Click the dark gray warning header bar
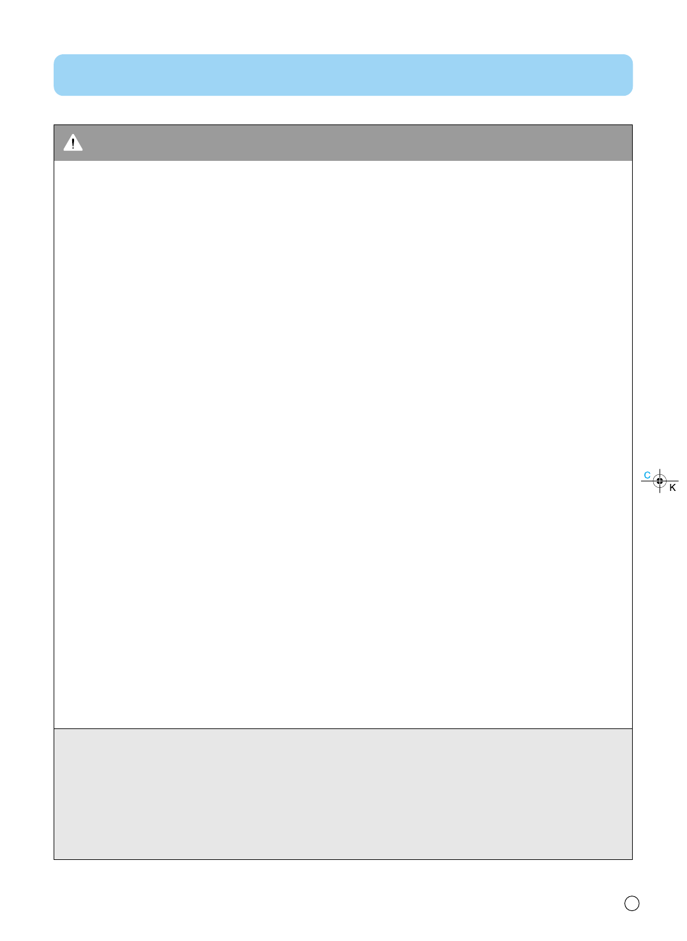687x941 pixels. pos(343,143)
